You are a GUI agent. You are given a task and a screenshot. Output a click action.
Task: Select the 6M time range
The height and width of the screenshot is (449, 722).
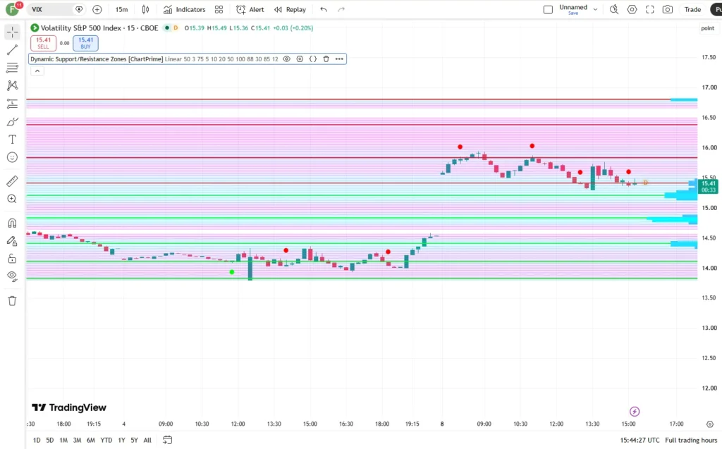(x=91, y=441)
